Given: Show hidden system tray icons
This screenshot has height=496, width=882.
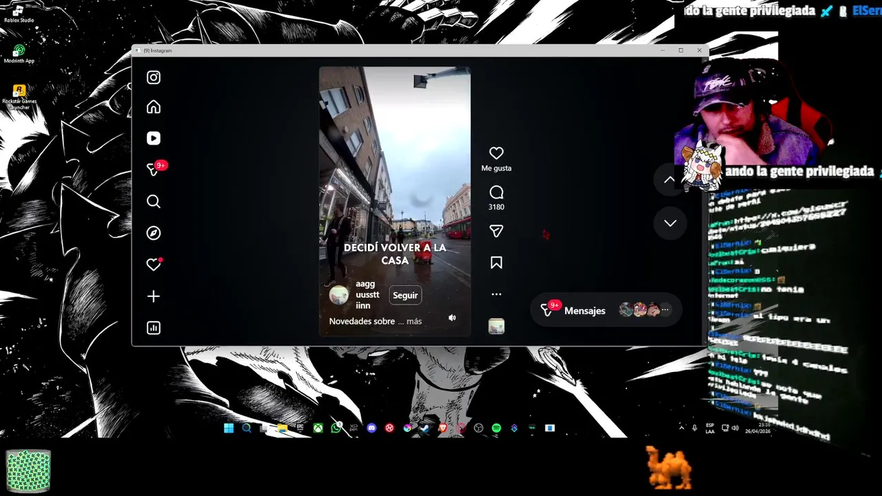Looking at the screenshot, I should click(681, 428).
